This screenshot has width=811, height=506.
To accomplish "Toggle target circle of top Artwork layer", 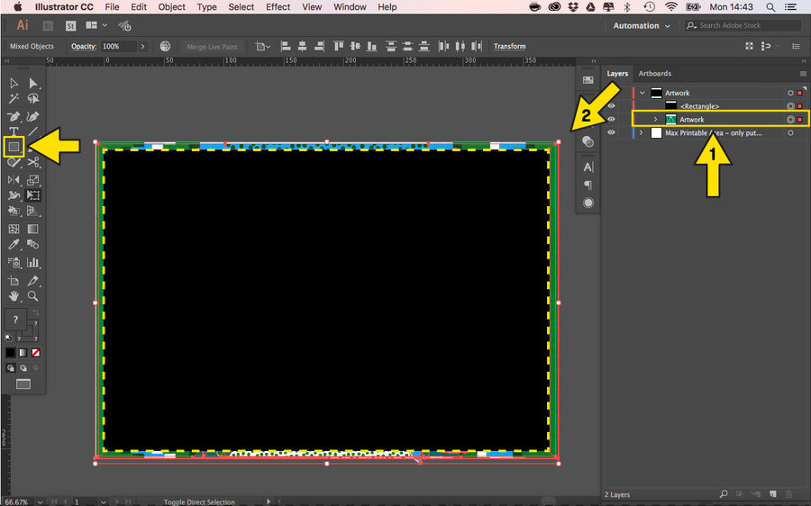I will 790,93.
